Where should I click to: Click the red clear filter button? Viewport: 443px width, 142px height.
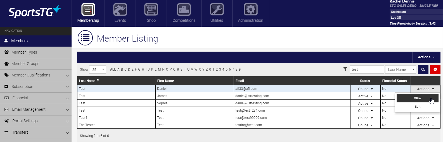click(x=435, y=69)
